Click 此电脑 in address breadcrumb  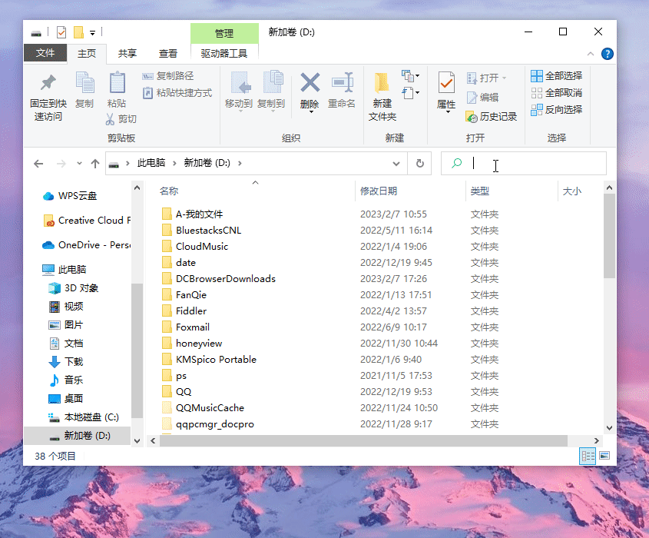[x=151, y=163]
